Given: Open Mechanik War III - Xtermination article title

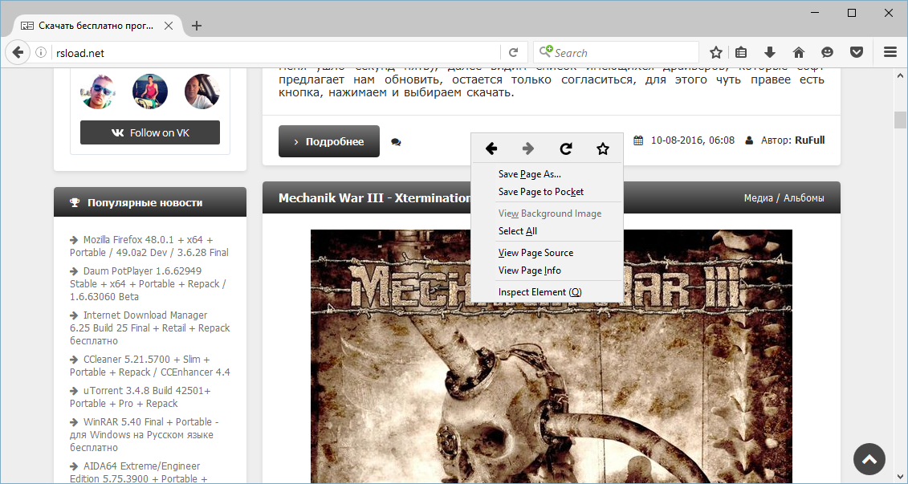Looking at the screenshot, I should pyautogui.click(x=375, y=198).
